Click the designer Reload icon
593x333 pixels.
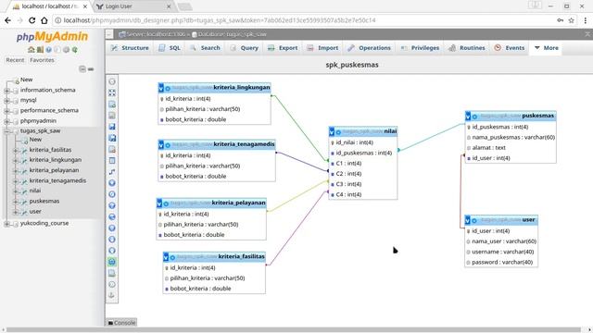click(112, 194)
